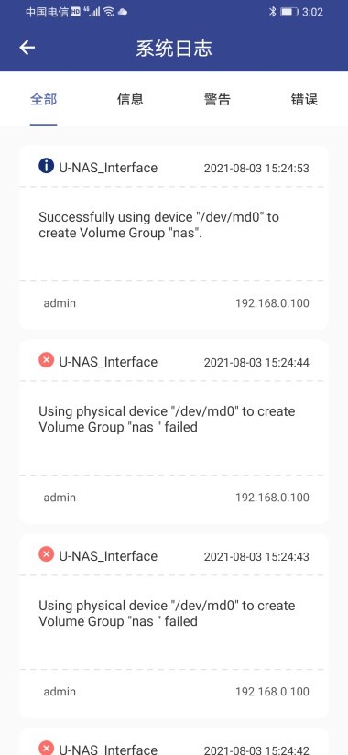This screenshot has height=755, width=348.
Task: Tap the red error icon at 15:24:42
Action: click(46, 748)
